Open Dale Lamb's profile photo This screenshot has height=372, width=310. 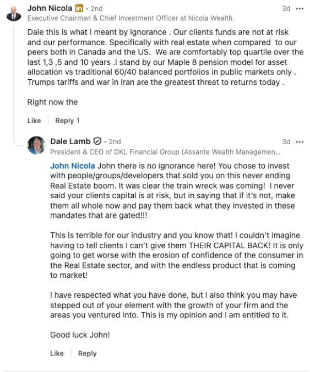click(36, 145)
